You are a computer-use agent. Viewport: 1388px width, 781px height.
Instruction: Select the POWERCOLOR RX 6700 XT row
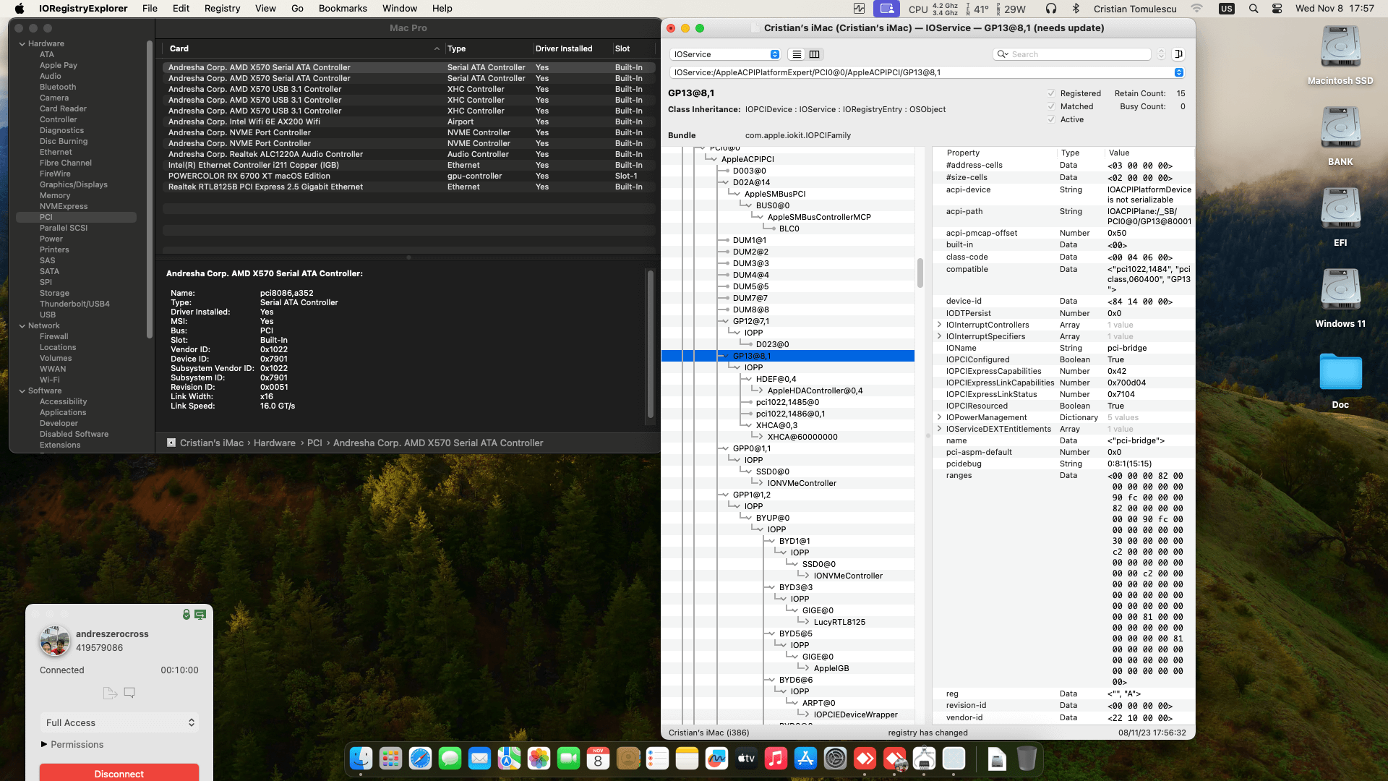(409, 176)
